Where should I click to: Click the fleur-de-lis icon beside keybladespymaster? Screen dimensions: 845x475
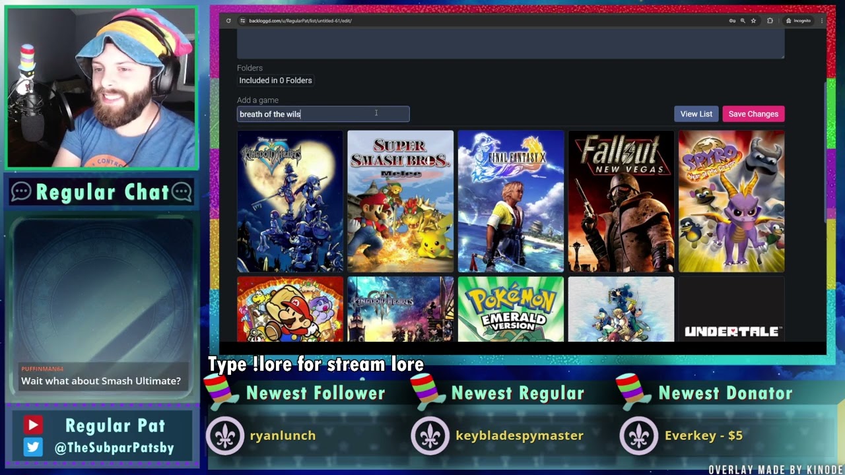(x=431, y=435)
